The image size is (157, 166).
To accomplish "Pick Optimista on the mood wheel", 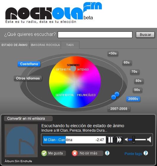I will [x=63, y=70].
